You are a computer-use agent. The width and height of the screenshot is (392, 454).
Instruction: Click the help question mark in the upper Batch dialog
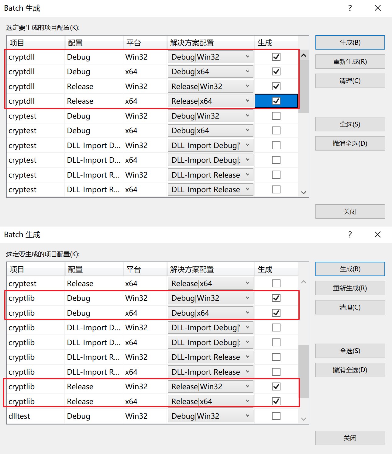[350, 8]
